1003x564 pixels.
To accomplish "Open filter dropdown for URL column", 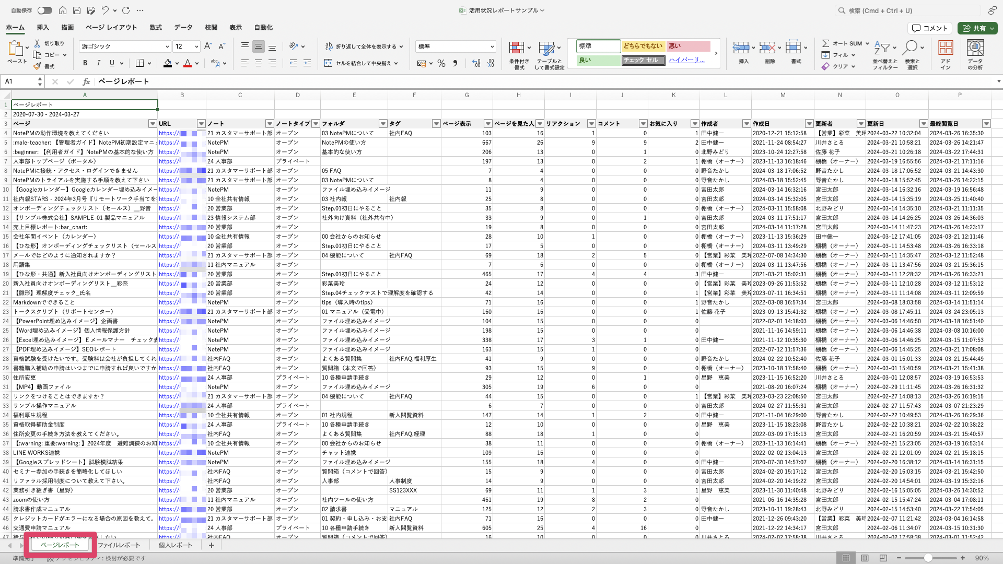I will coord(201,124).
